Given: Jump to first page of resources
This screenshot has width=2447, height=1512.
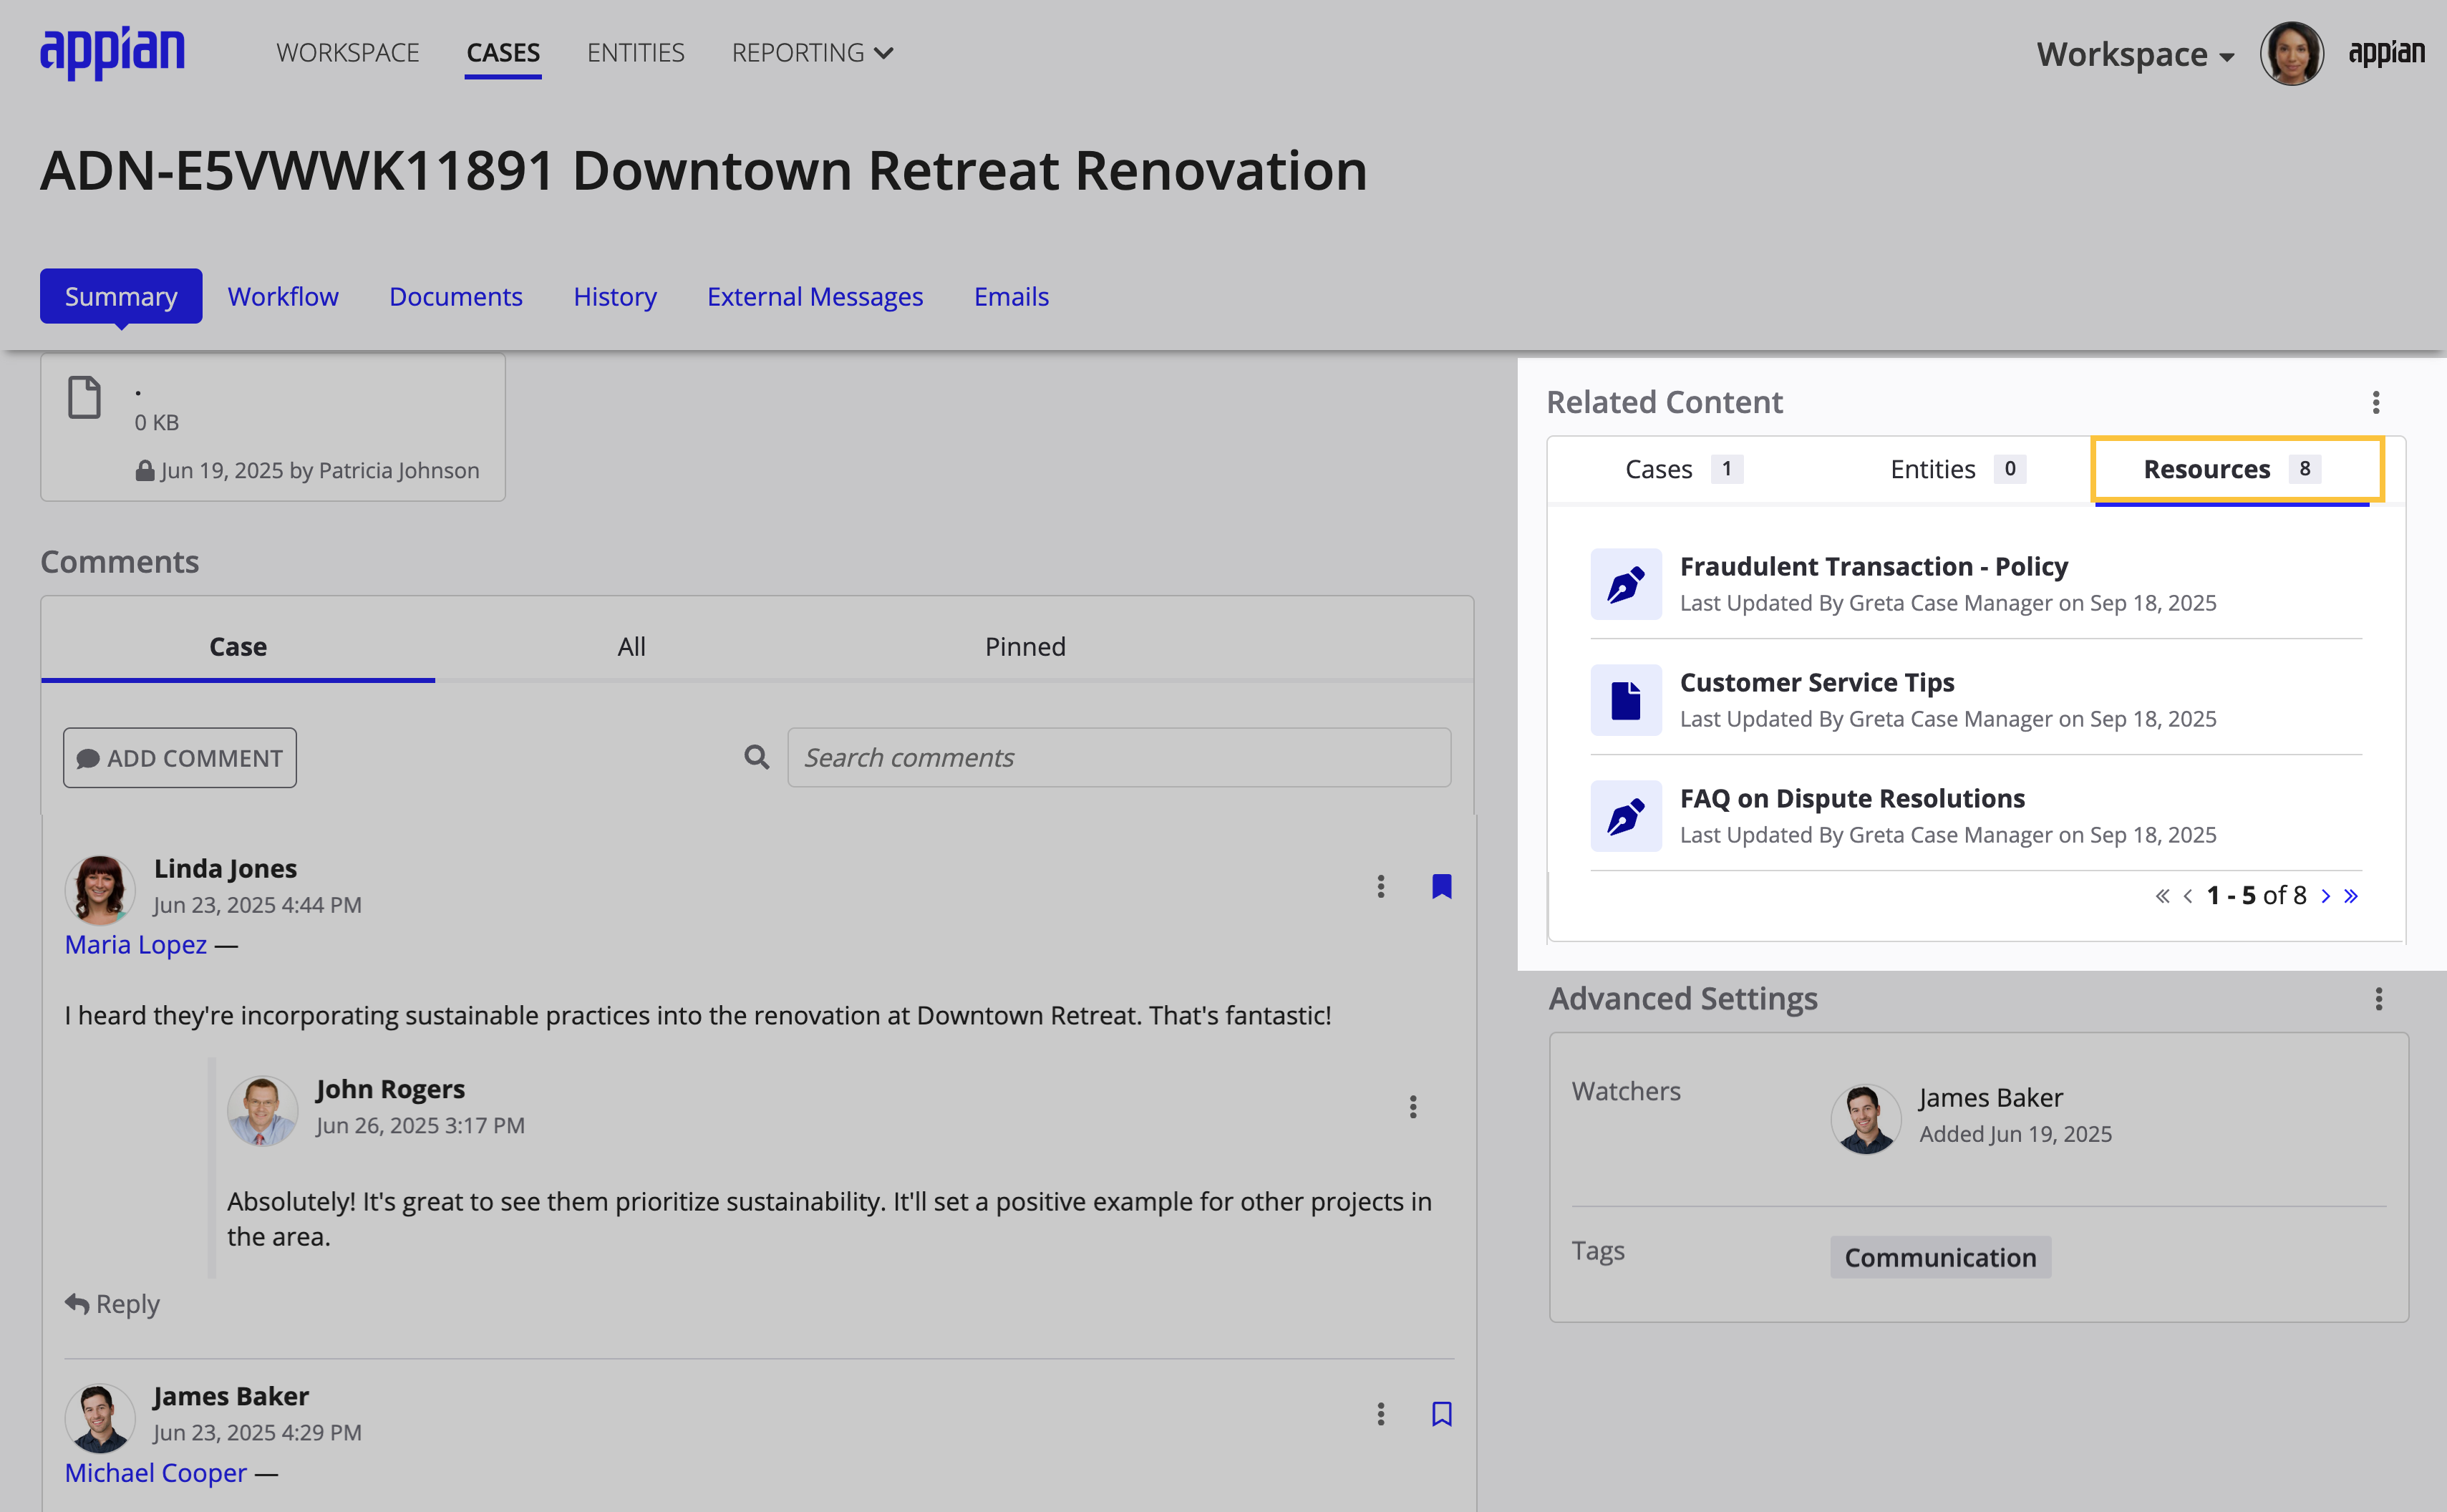Looking at the screenshot, I should click(2162, 896).
